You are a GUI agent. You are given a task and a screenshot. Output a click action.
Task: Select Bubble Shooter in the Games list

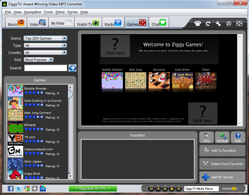coord(38,91)
